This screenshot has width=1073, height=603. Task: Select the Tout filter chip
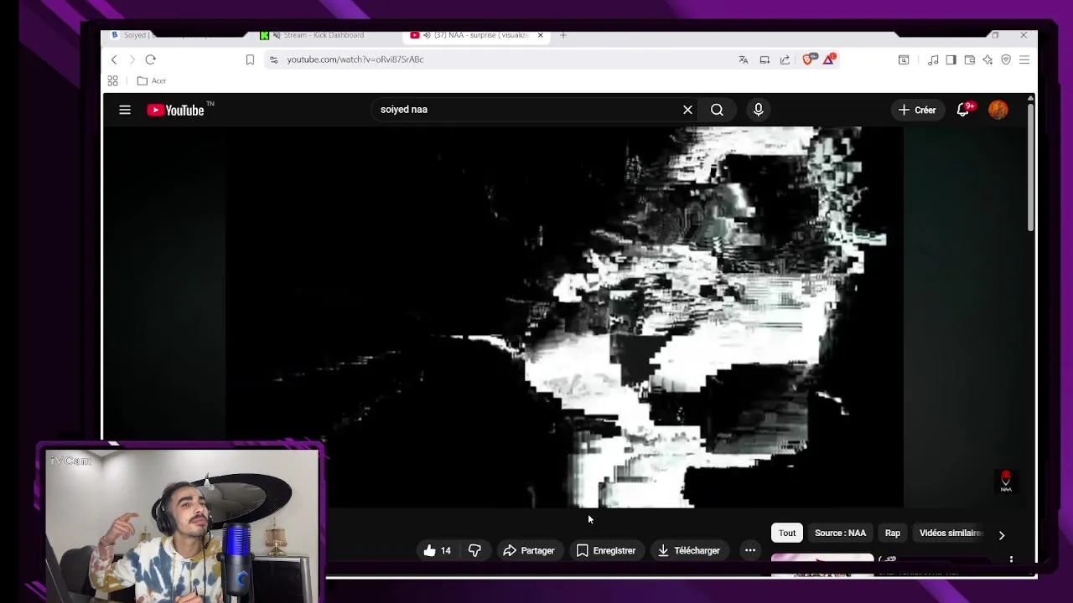[787, 533]
